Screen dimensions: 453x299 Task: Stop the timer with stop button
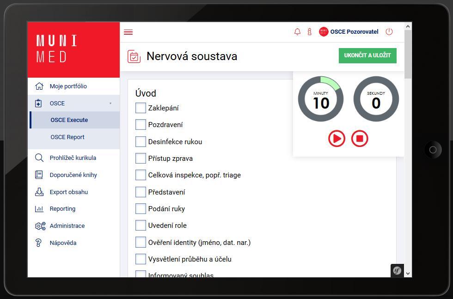(x=360, y=139)
